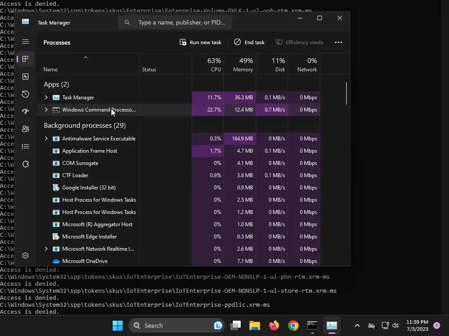
Task: Open the volume control in system tray
Action: [396, 325]
